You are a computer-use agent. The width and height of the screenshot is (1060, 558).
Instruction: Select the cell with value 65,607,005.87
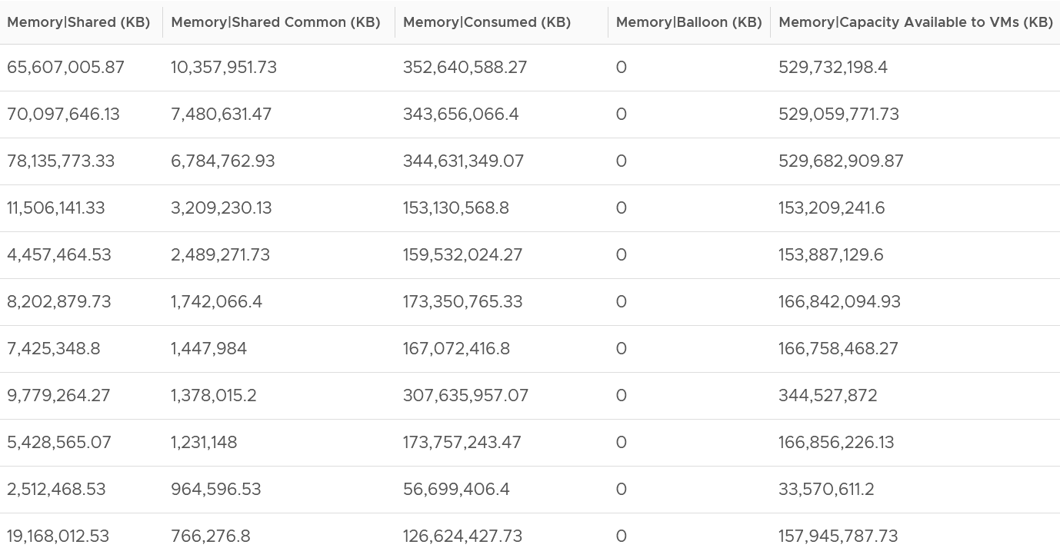coord(65,68)
